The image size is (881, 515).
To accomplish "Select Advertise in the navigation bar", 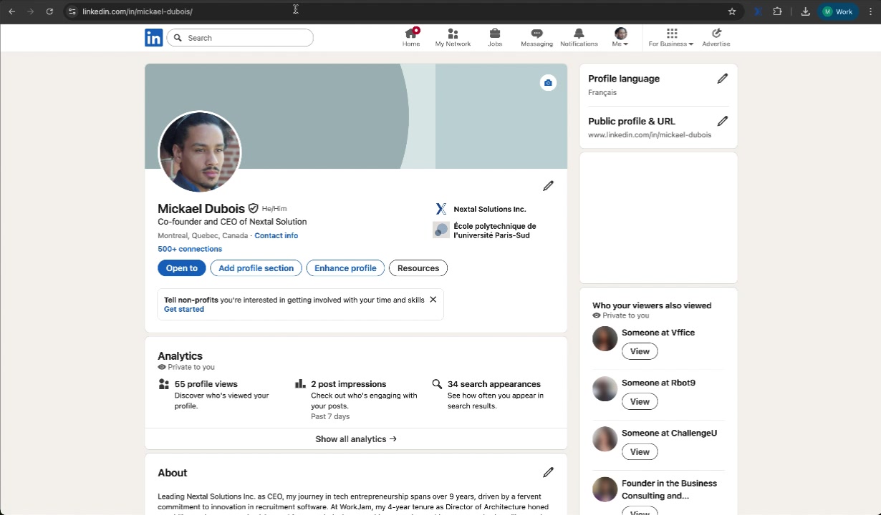I will pyautogui.click(x=716, y=36).
